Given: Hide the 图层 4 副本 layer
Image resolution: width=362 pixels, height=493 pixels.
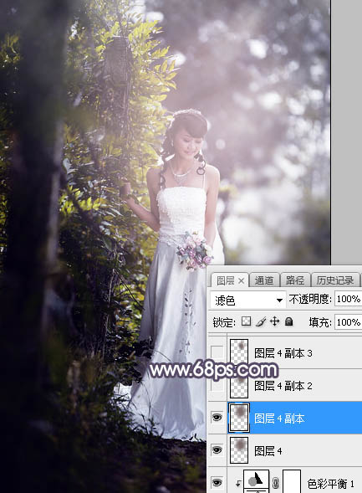Looking at the screenshot, I should pyautogui.click(x=217, y=418).
